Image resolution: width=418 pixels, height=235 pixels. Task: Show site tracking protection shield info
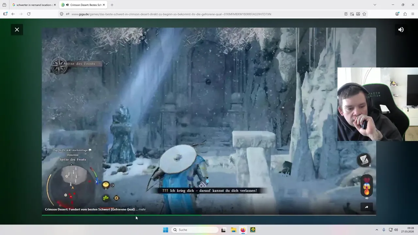click(x=61, y=14)
